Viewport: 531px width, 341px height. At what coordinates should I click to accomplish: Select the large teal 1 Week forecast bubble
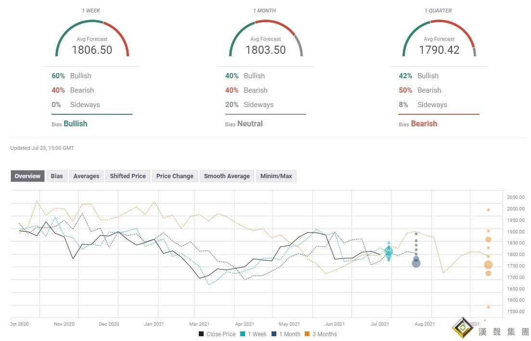[x=389, y=251]
